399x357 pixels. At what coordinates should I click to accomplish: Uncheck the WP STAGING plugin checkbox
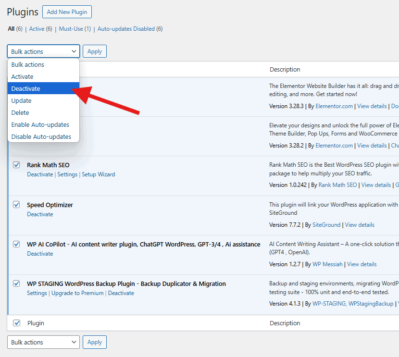pyautogui.click(x=16, y=283)
